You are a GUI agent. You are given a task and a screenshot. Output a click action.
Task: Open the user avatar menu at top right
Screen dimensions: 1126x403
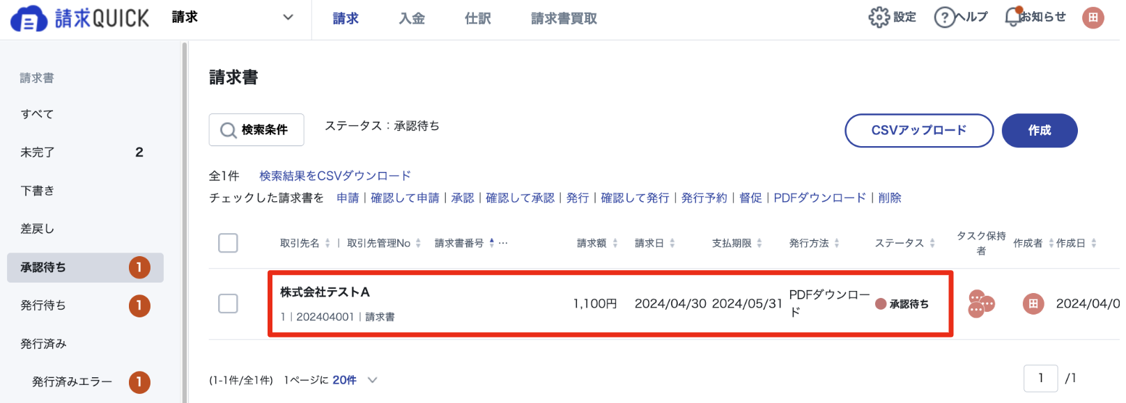click(1093, 17)
